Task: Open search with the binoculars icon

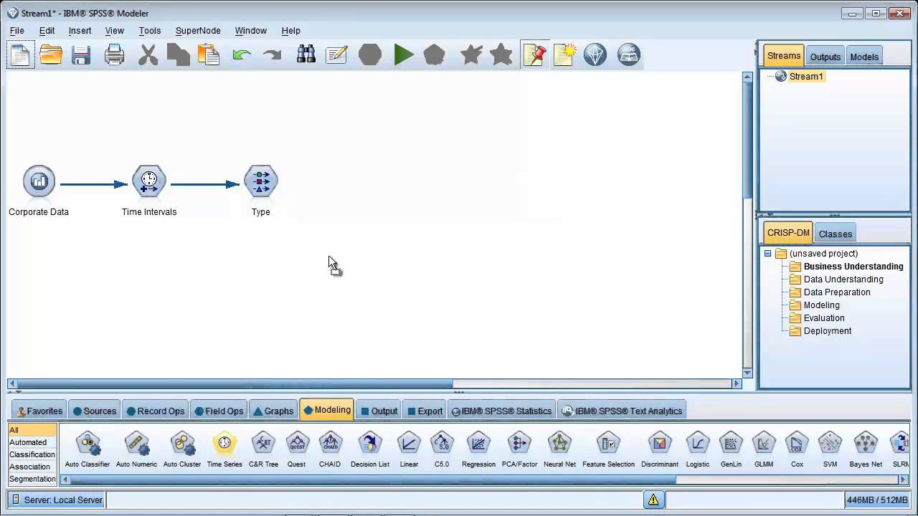Action: click(306, 55)
